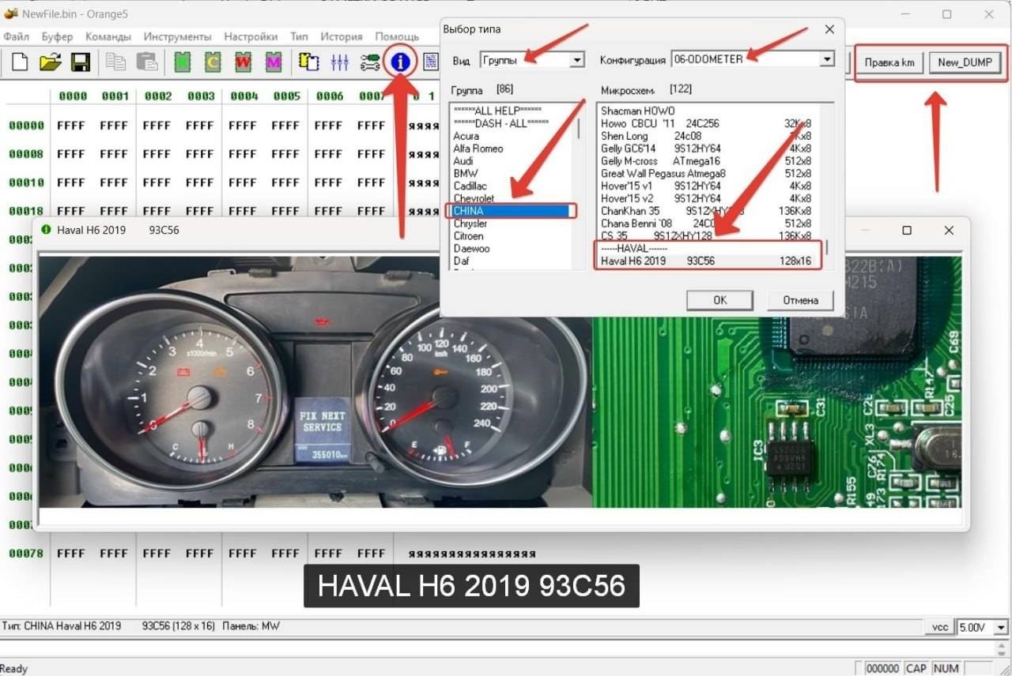This screenshot has width=1012, height=676.
Task: Click the Open folder toolbar icon
Action: point(50,62)
